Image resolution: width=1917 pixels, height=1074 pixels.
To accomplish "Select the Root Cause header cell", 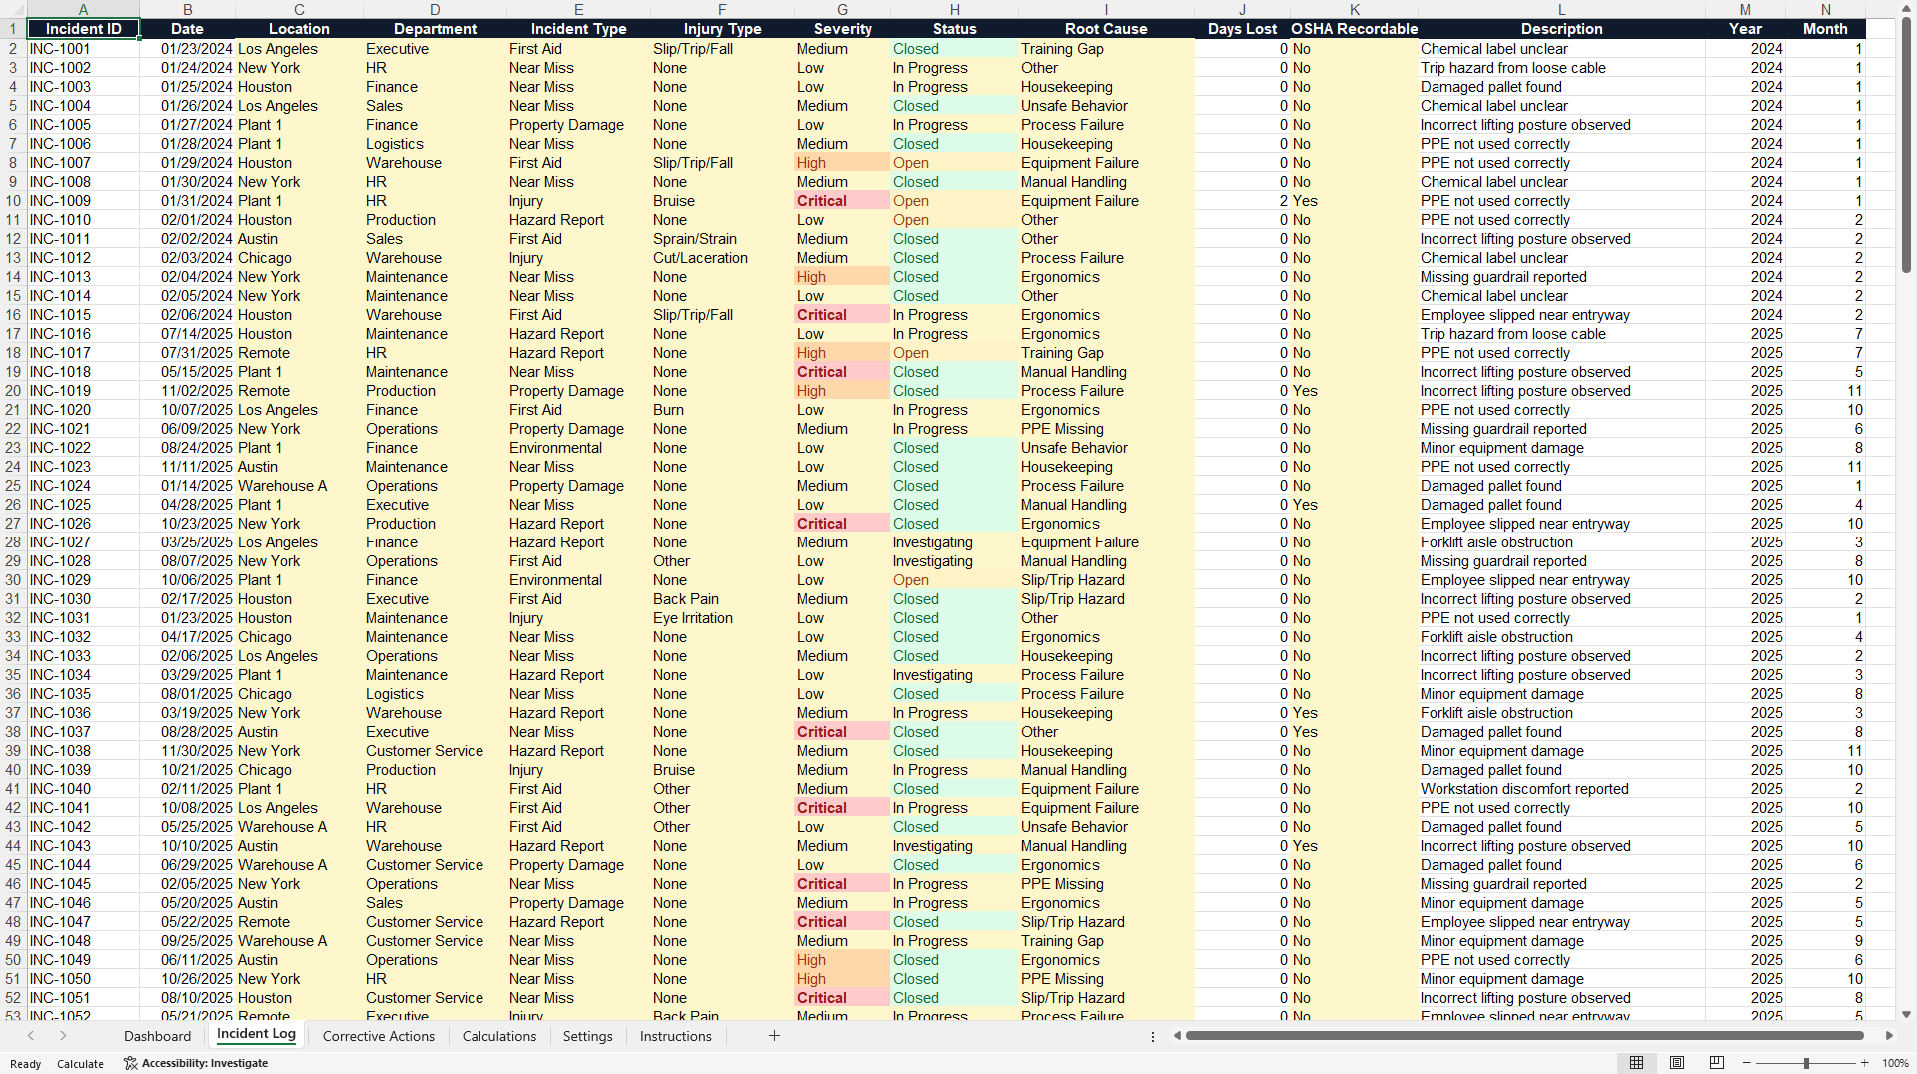I will [1106, 29].
